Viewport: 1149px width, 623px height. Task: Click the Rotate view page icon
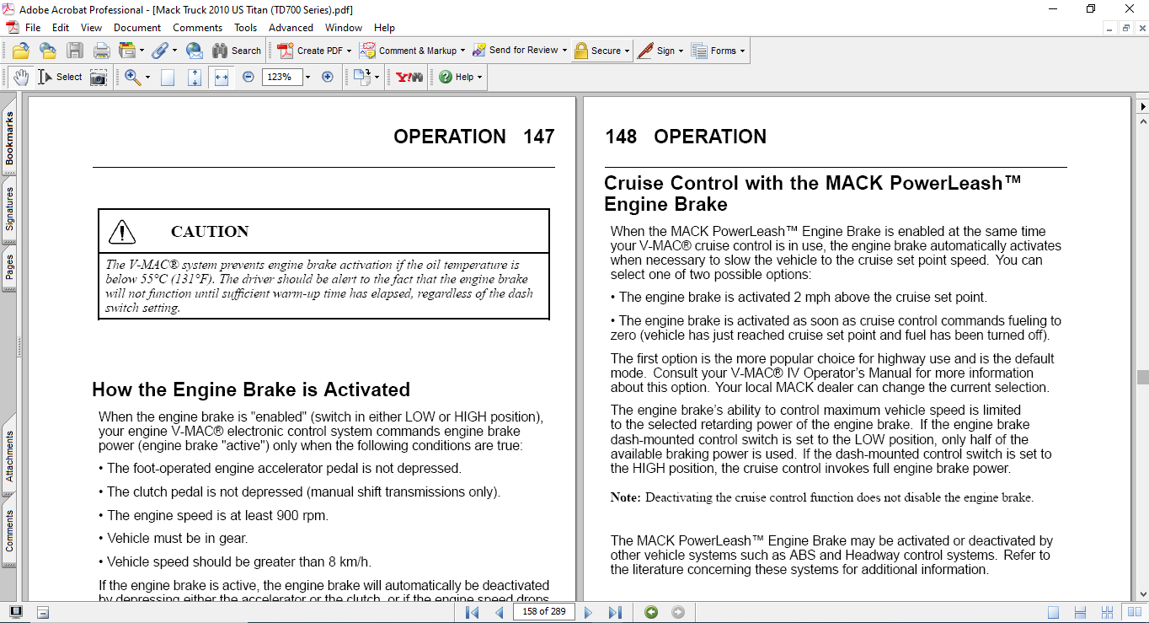361,77
